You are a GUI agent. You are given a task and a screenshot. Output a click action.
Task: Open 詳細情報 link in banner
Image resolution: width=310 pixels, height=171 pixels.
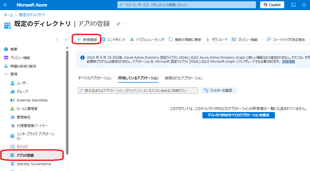coord(288,61)
